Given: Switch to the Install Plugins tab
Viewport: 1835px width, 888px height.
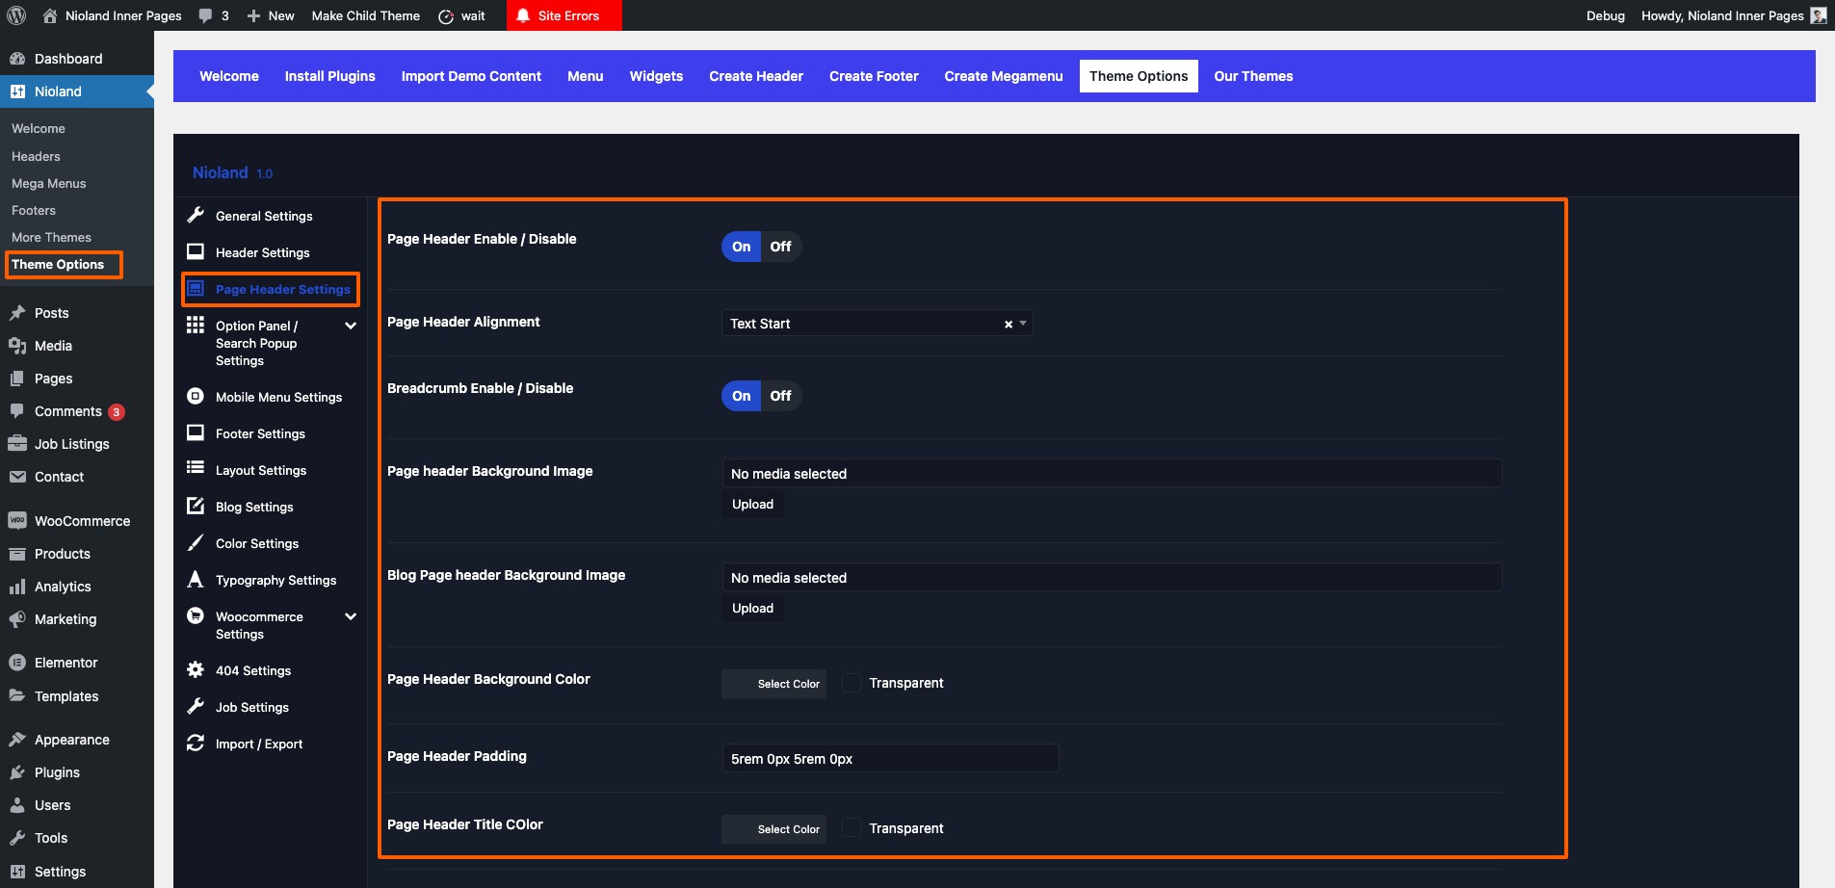Looking at the screenshot, I should point(329,76).
